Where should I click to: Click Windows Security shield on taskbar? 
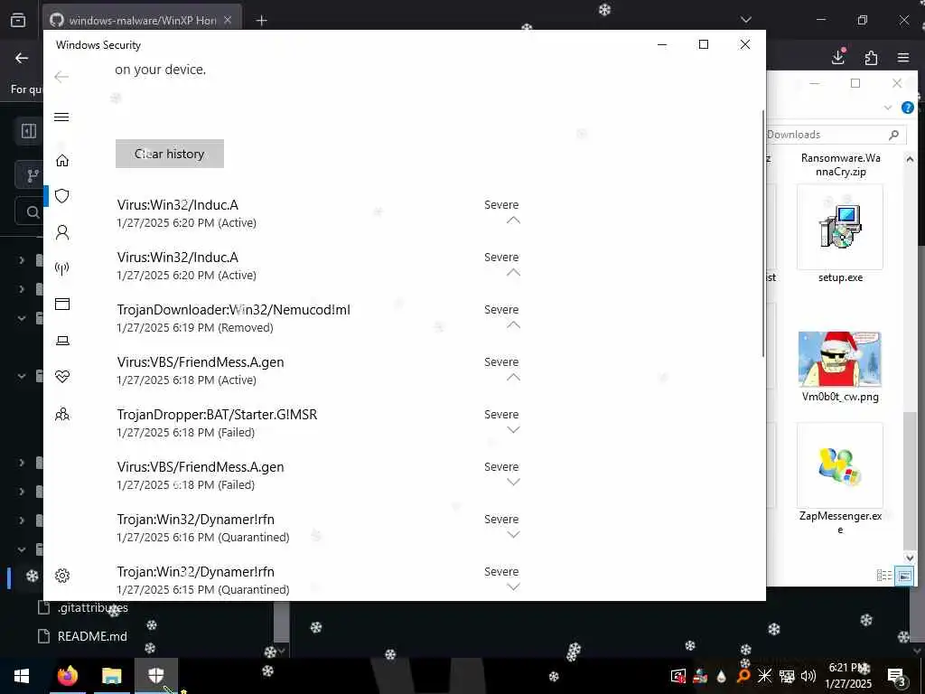coord(155,676)
